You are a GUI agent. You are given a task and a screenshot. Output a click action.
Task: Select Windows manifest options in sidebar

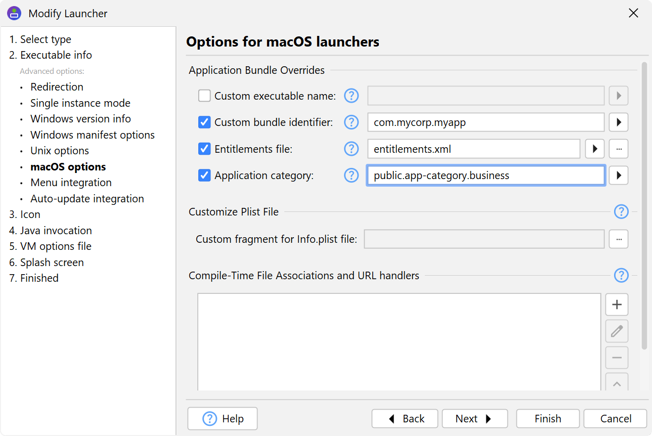pyautogui.click(x=92, y=135)
